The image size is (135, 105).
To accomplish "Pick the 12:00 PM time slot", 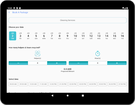I will click(x=53, y=84).
